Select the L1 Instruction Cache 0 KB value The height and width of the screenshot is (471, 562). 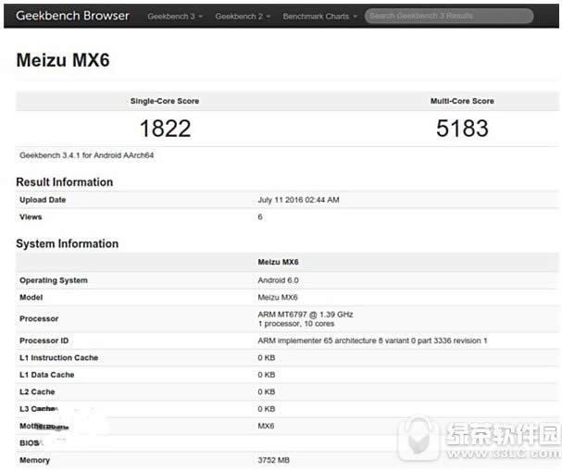click(x=267, y=358)
